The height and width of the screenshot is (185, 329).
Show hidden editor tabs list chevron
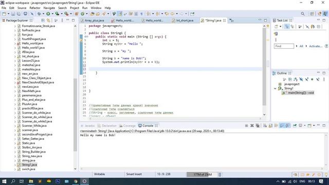[x=231, y=21]
